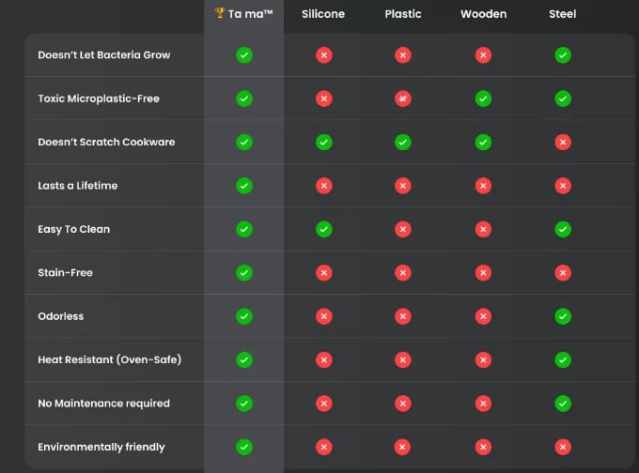The width and height of the screenshot is (639, 473).
Task: Select the Silicone column header
Action: click(x=323, y=14)
